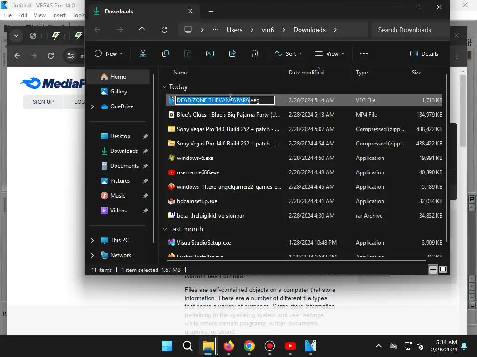The height and width of the screenshot is (357, 477).
Task: Expand This PC in navigation pane
Action: click(93, 240)
